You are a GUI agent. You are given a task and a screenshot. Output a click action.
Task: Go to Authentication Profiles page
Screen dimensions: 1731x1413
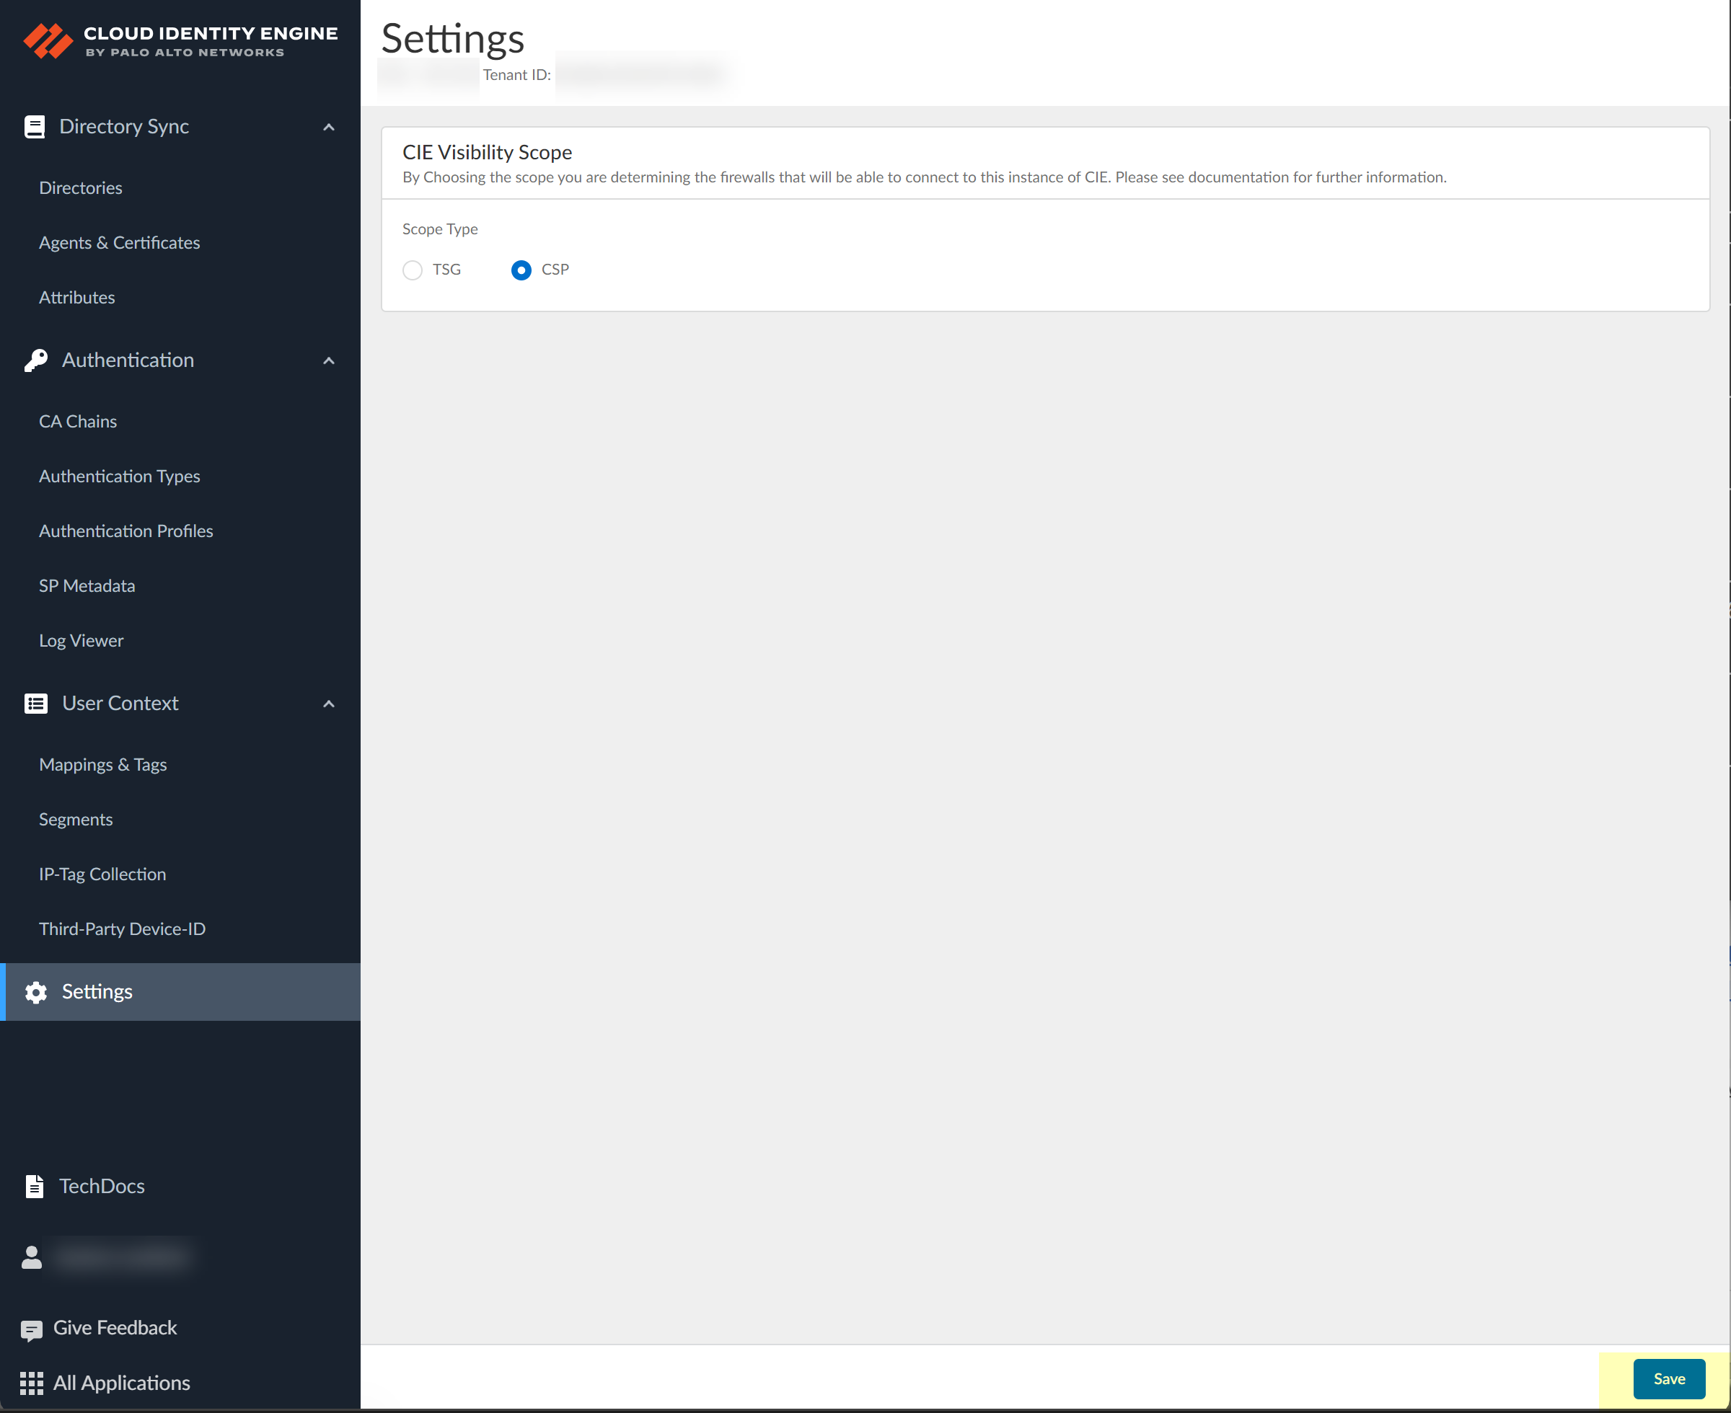126,531
